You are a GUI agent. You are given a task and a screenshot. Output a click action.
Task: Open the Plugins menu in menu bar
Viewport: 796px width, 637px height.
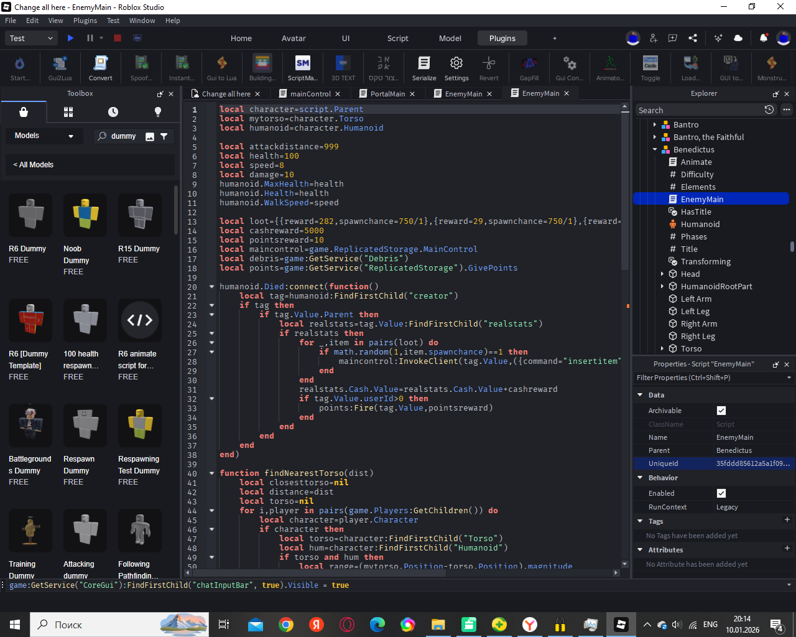85,21
